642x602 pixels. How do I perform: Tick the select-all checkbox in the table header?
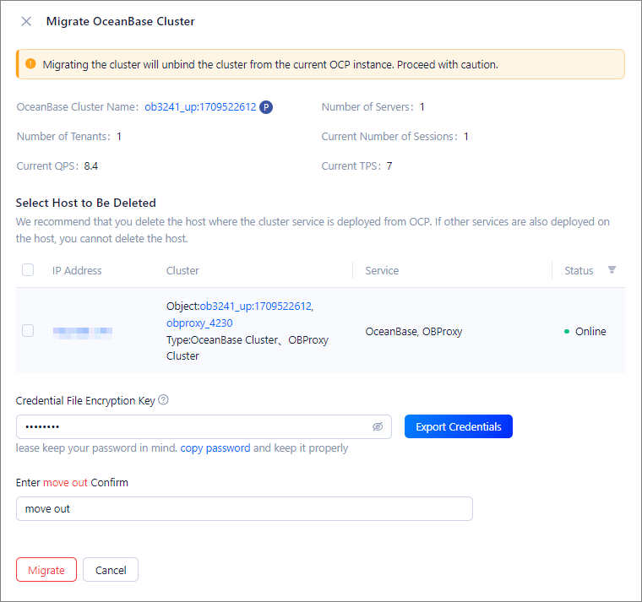click(x=28, y=270)
